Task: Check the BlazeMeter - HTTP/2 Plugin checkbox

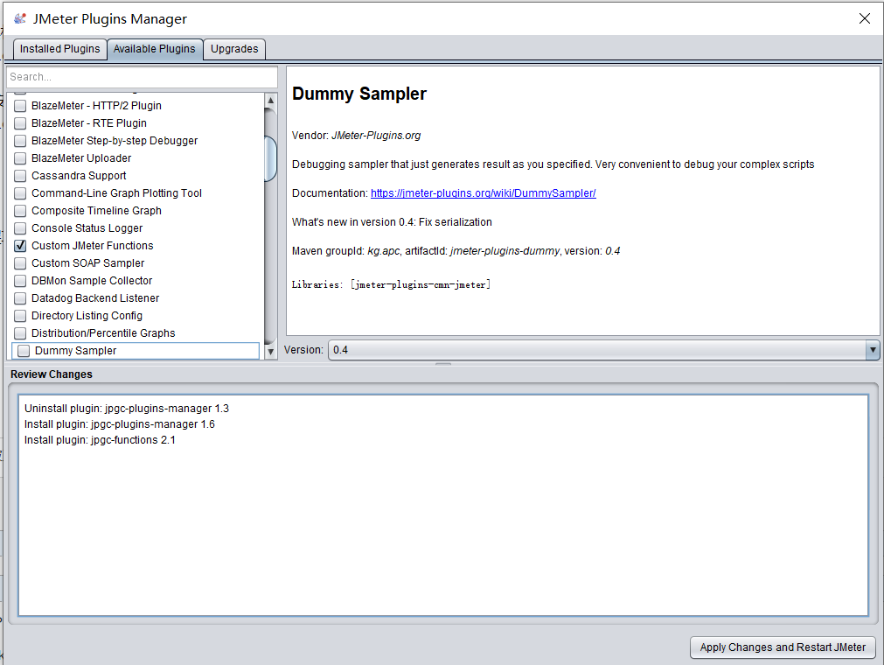Action: point(20,106)
